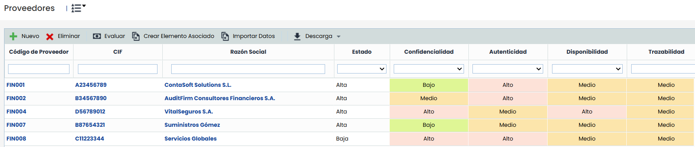
Task: Open the list view menu beside Proveedores
Action: [x=78, y=8]
